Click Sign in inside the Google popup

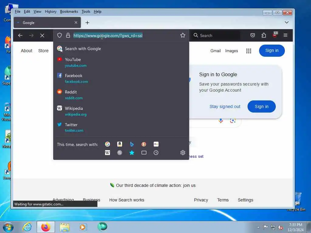point(261,106)
